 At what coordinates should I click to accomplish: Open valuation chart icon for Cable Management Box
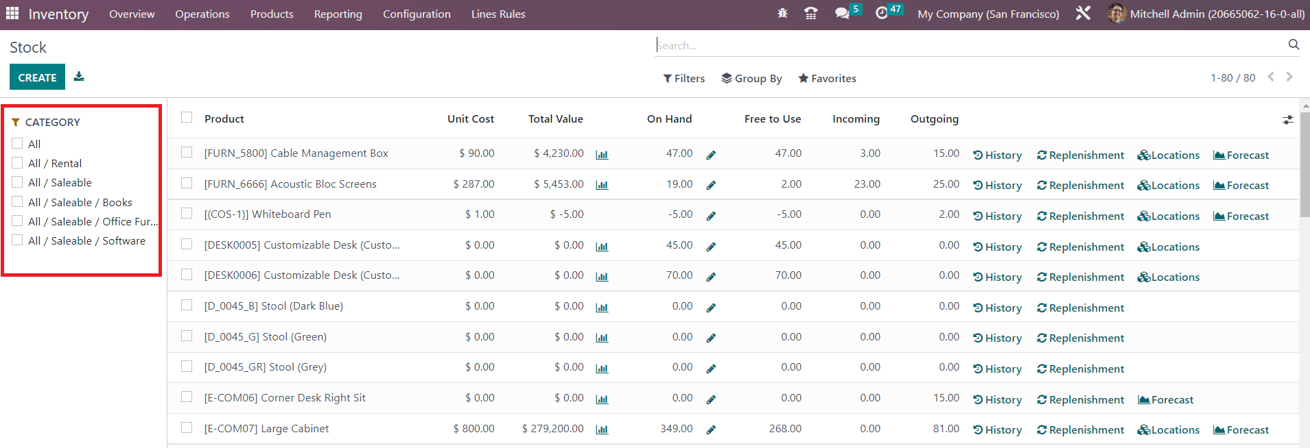(602, 155)
